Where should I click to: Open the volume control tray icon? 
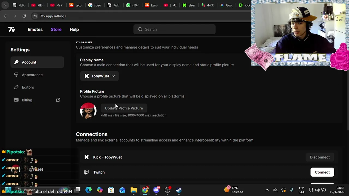point(317,190)
